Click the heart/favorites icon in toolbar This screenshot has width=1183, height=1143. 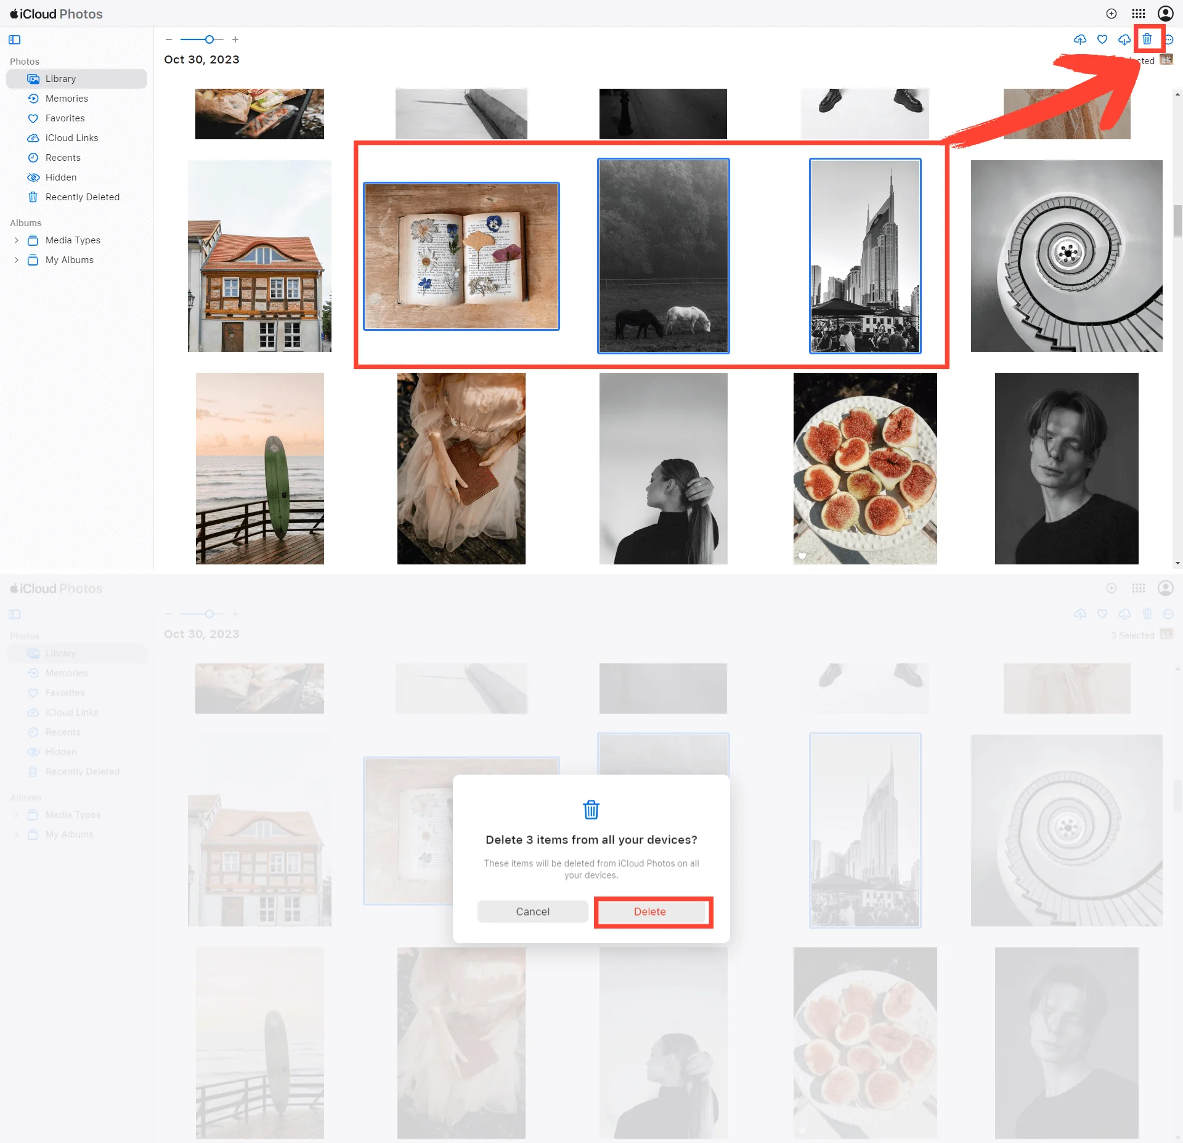tap(1102, 39)
